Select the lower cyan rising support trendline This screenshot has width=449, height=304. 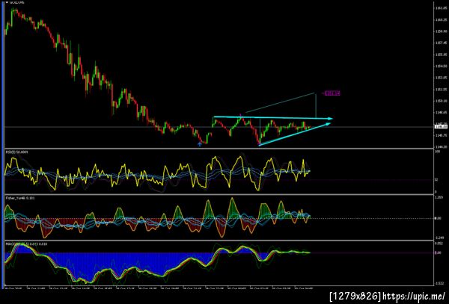click(x=294, y=134)
